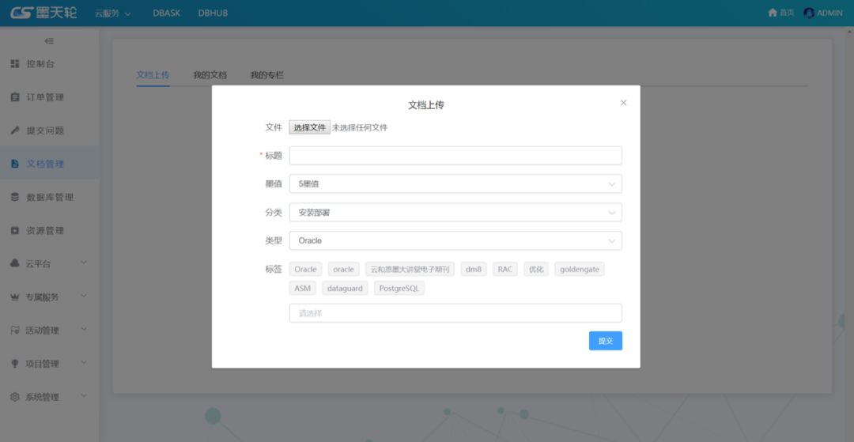Image resolution: width=854 pixels, height=442 pixels.
Task: Click the 提交问题 wrench icon
Action: (14, 130)
